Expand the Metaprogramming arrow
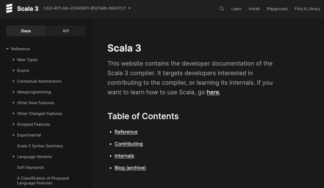The image size is (324, 188). tap(13, 92)
